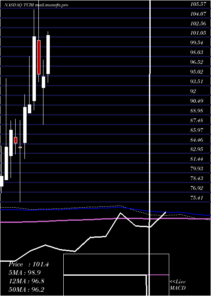Viewport: 211px width, 296px height.
Task: Select the 88.98 price axis label
Action: (197, 110)
